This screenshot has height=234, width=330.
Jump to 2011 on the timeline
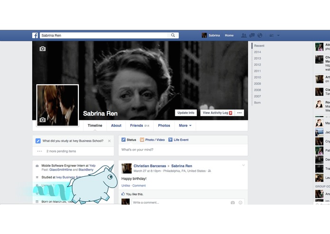257,71
